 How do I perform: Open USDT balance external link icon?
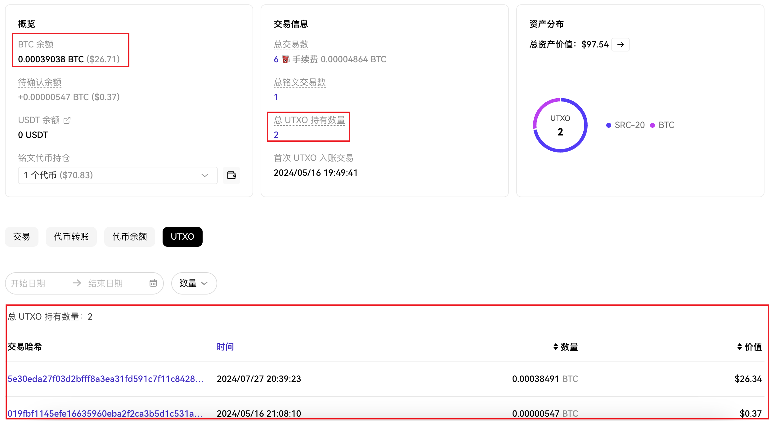coord(67,120)
